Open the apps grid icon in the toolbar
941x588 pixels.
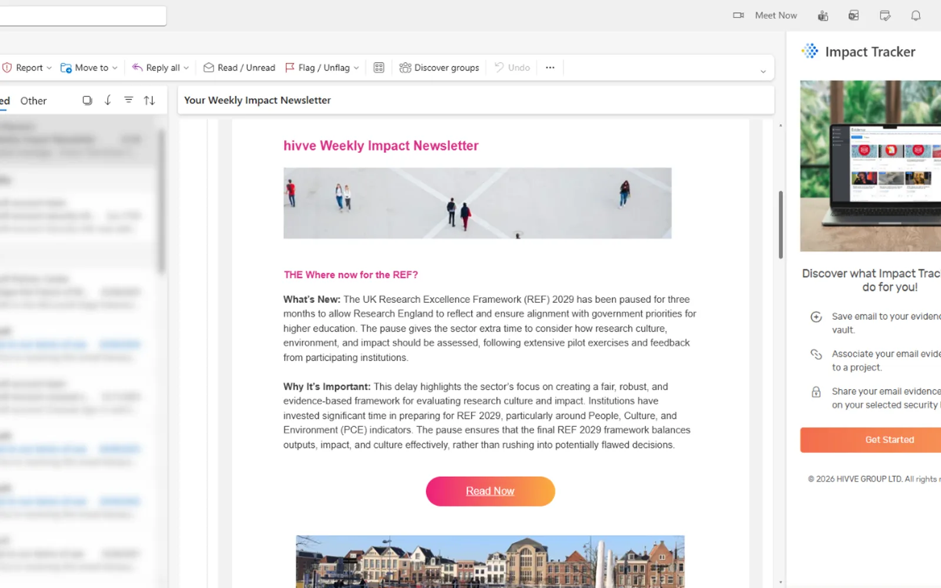pos(379,68)
